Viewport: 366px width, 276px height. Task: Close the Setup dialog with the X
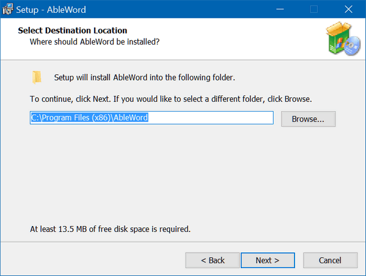pos(348,9)
